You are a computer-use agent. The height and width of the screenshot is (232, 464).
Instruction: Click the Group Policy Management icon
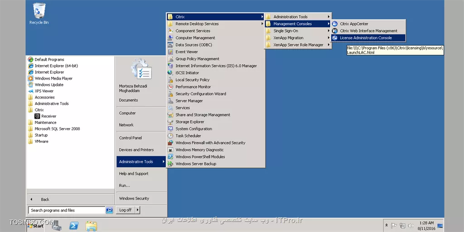coord(170,59)
